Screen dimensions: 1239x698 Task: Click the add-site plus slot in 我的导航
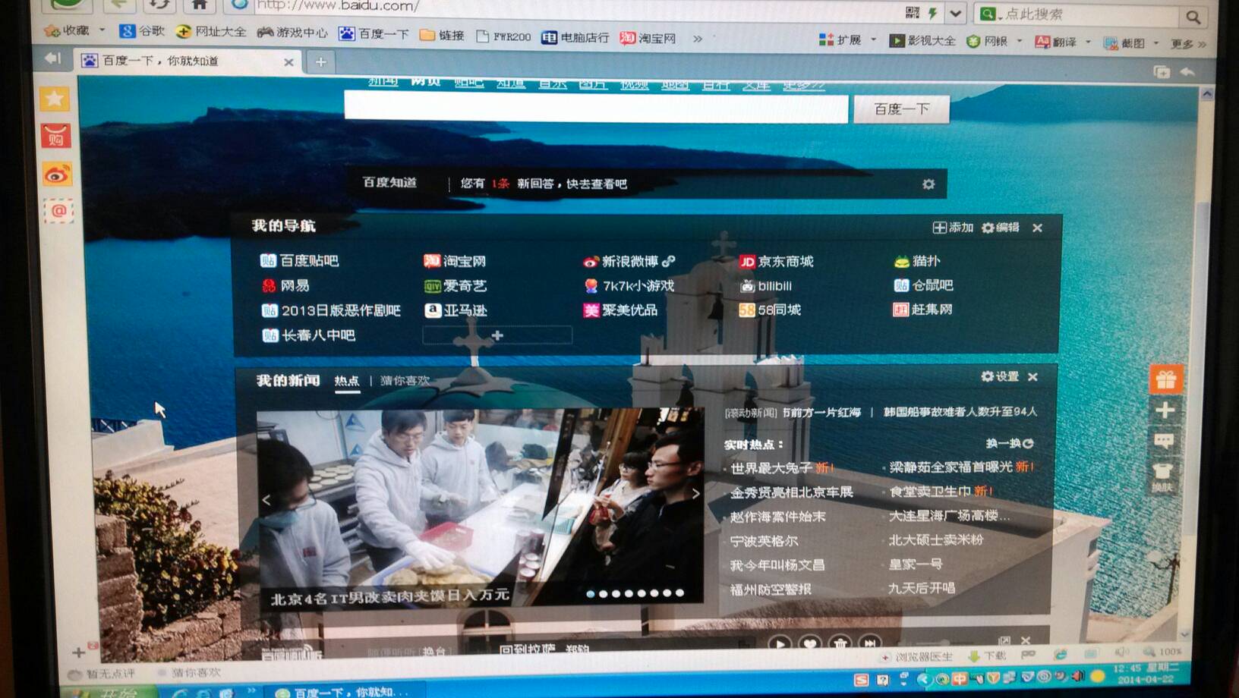coord(497,335)
